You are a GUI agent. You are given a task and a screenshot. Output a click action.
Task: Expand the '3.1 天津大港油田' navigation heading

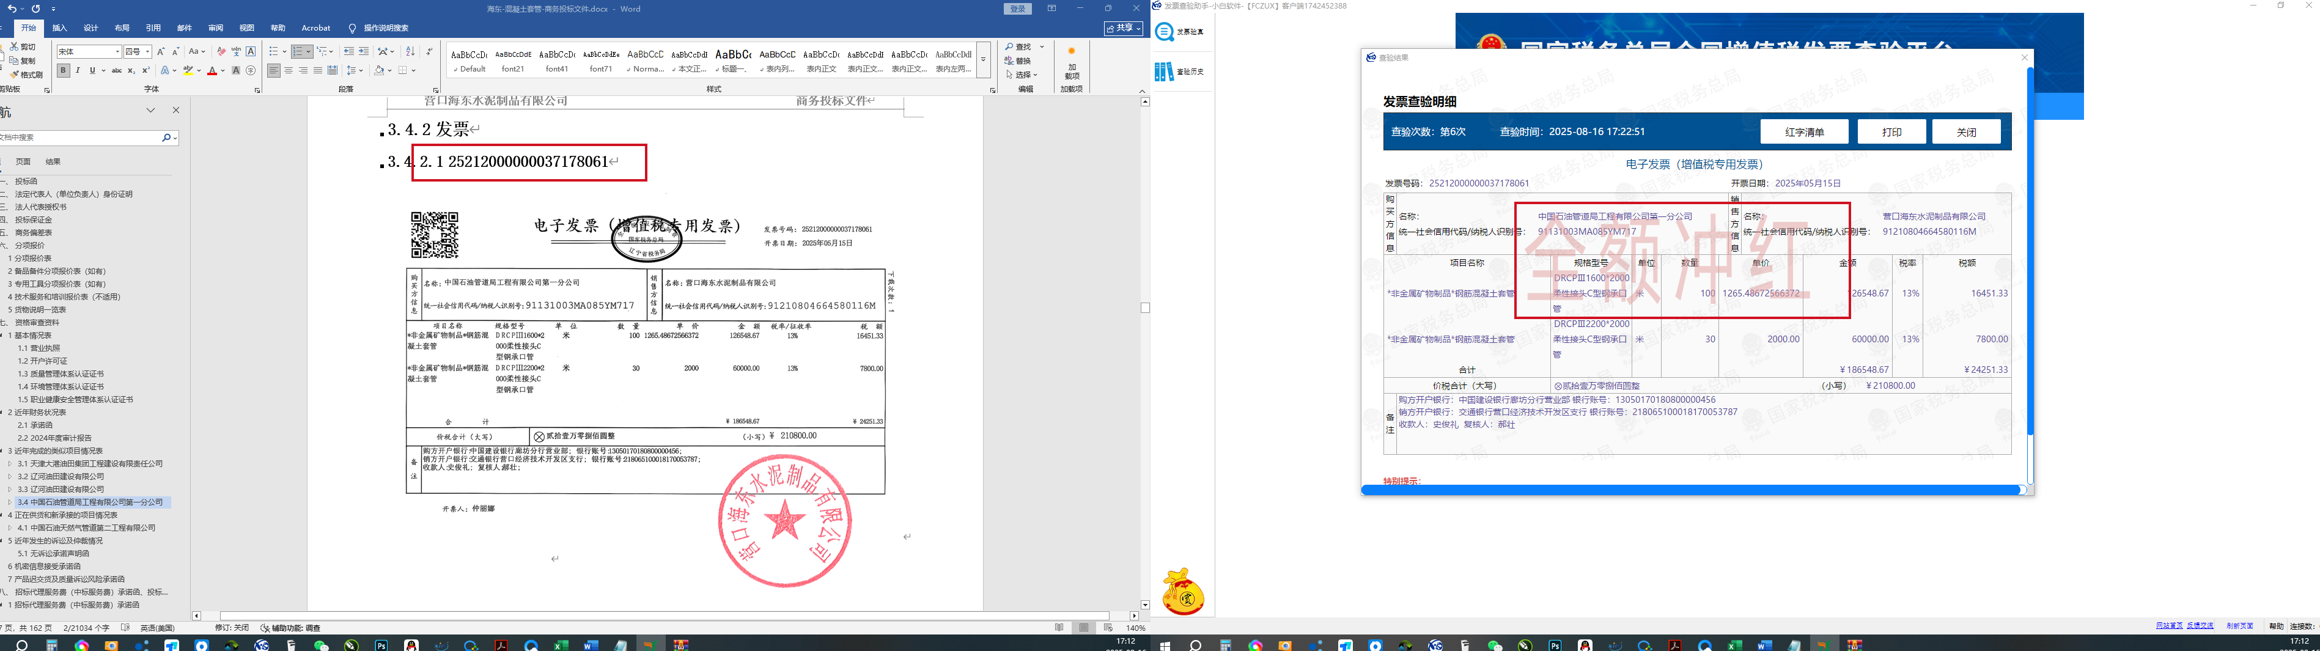pyautogui.click(x=11, y=464)
